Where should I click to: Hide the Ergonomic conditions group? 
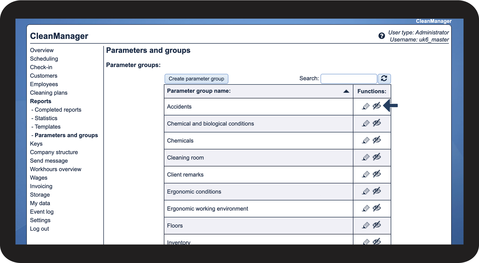tap(377, 191)
